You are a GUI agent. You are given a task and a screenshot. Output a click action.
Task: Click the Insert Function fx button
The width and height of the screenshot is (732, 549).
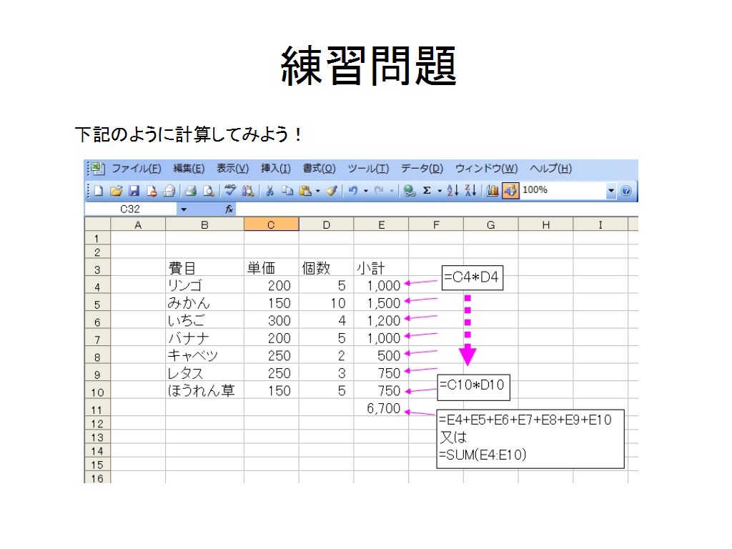(229, 209)
